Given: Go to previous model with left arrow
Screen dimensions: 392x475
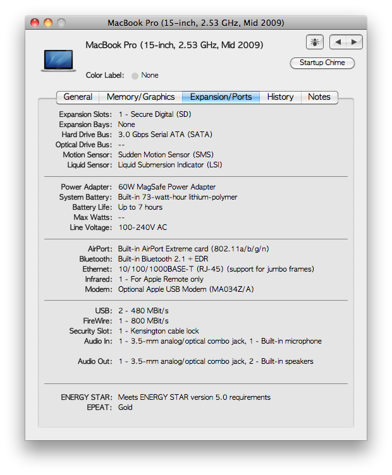Looking at the screenshot, I should [338, 42].
